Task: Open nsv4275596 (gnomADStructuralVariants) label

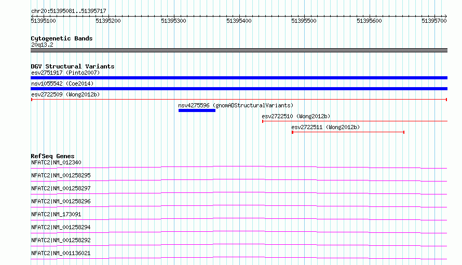Action: pos(236,105)
